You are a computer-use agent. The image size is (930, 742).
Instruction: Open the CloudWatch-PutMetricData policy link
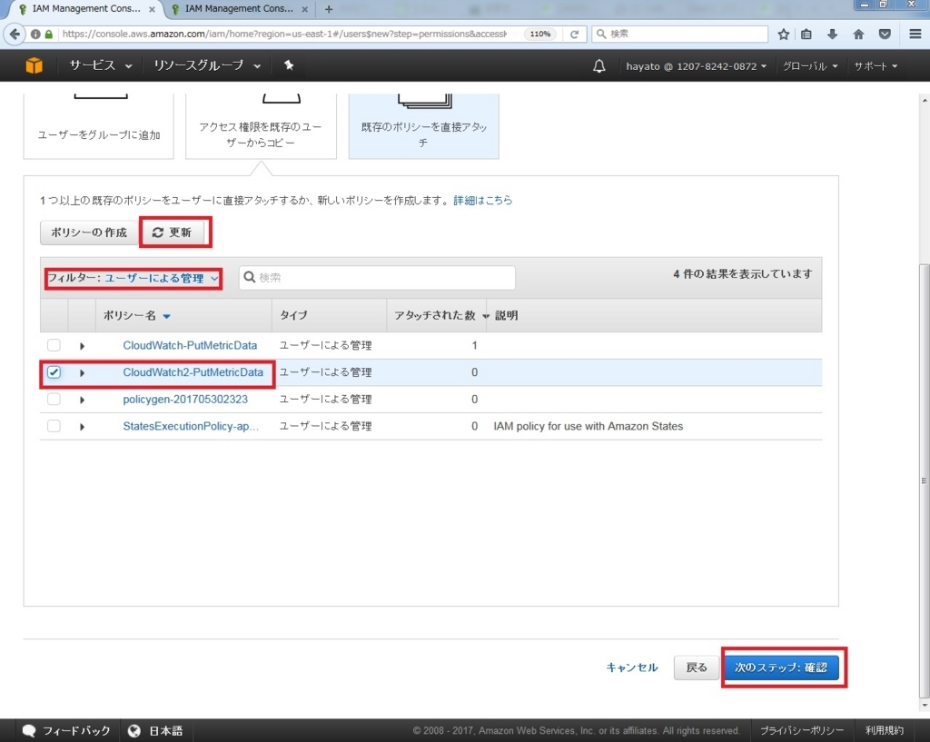(190, 345)
